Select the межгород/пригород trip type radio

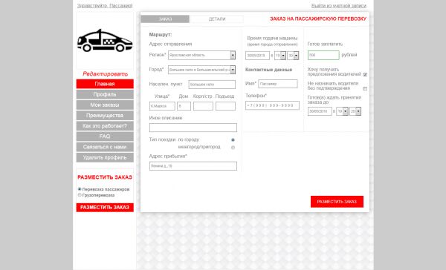point(233,148)
